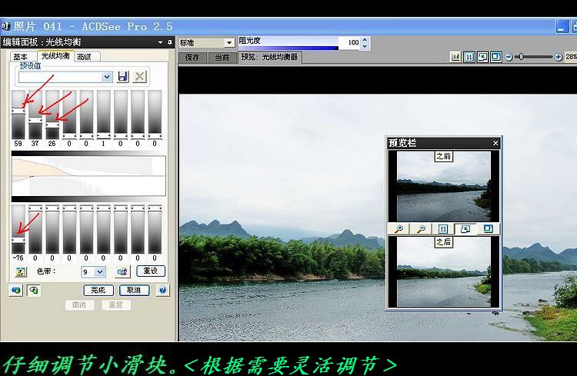Show the histogram via toolbar histogram icon

(x=455, y=57)
